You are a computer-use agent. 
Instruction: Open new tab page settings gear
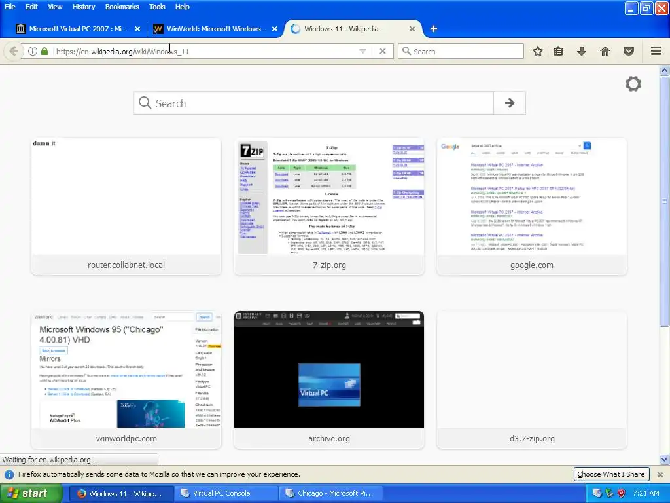pos(633,84)
